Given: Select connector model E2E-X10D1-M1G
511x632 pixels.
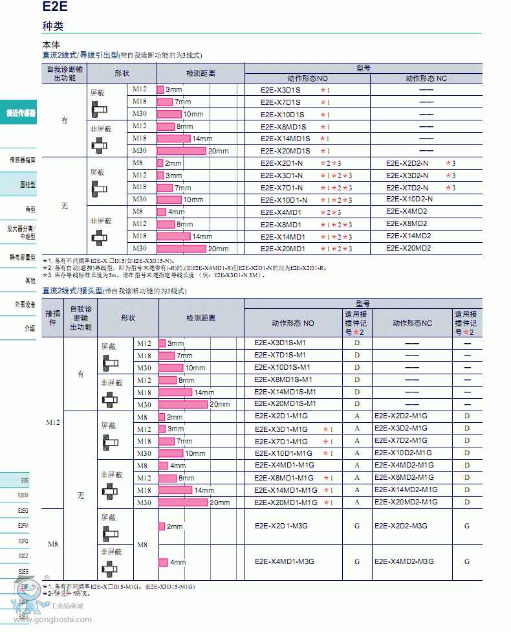Looking at the screenshot, I should pos(283,453).
